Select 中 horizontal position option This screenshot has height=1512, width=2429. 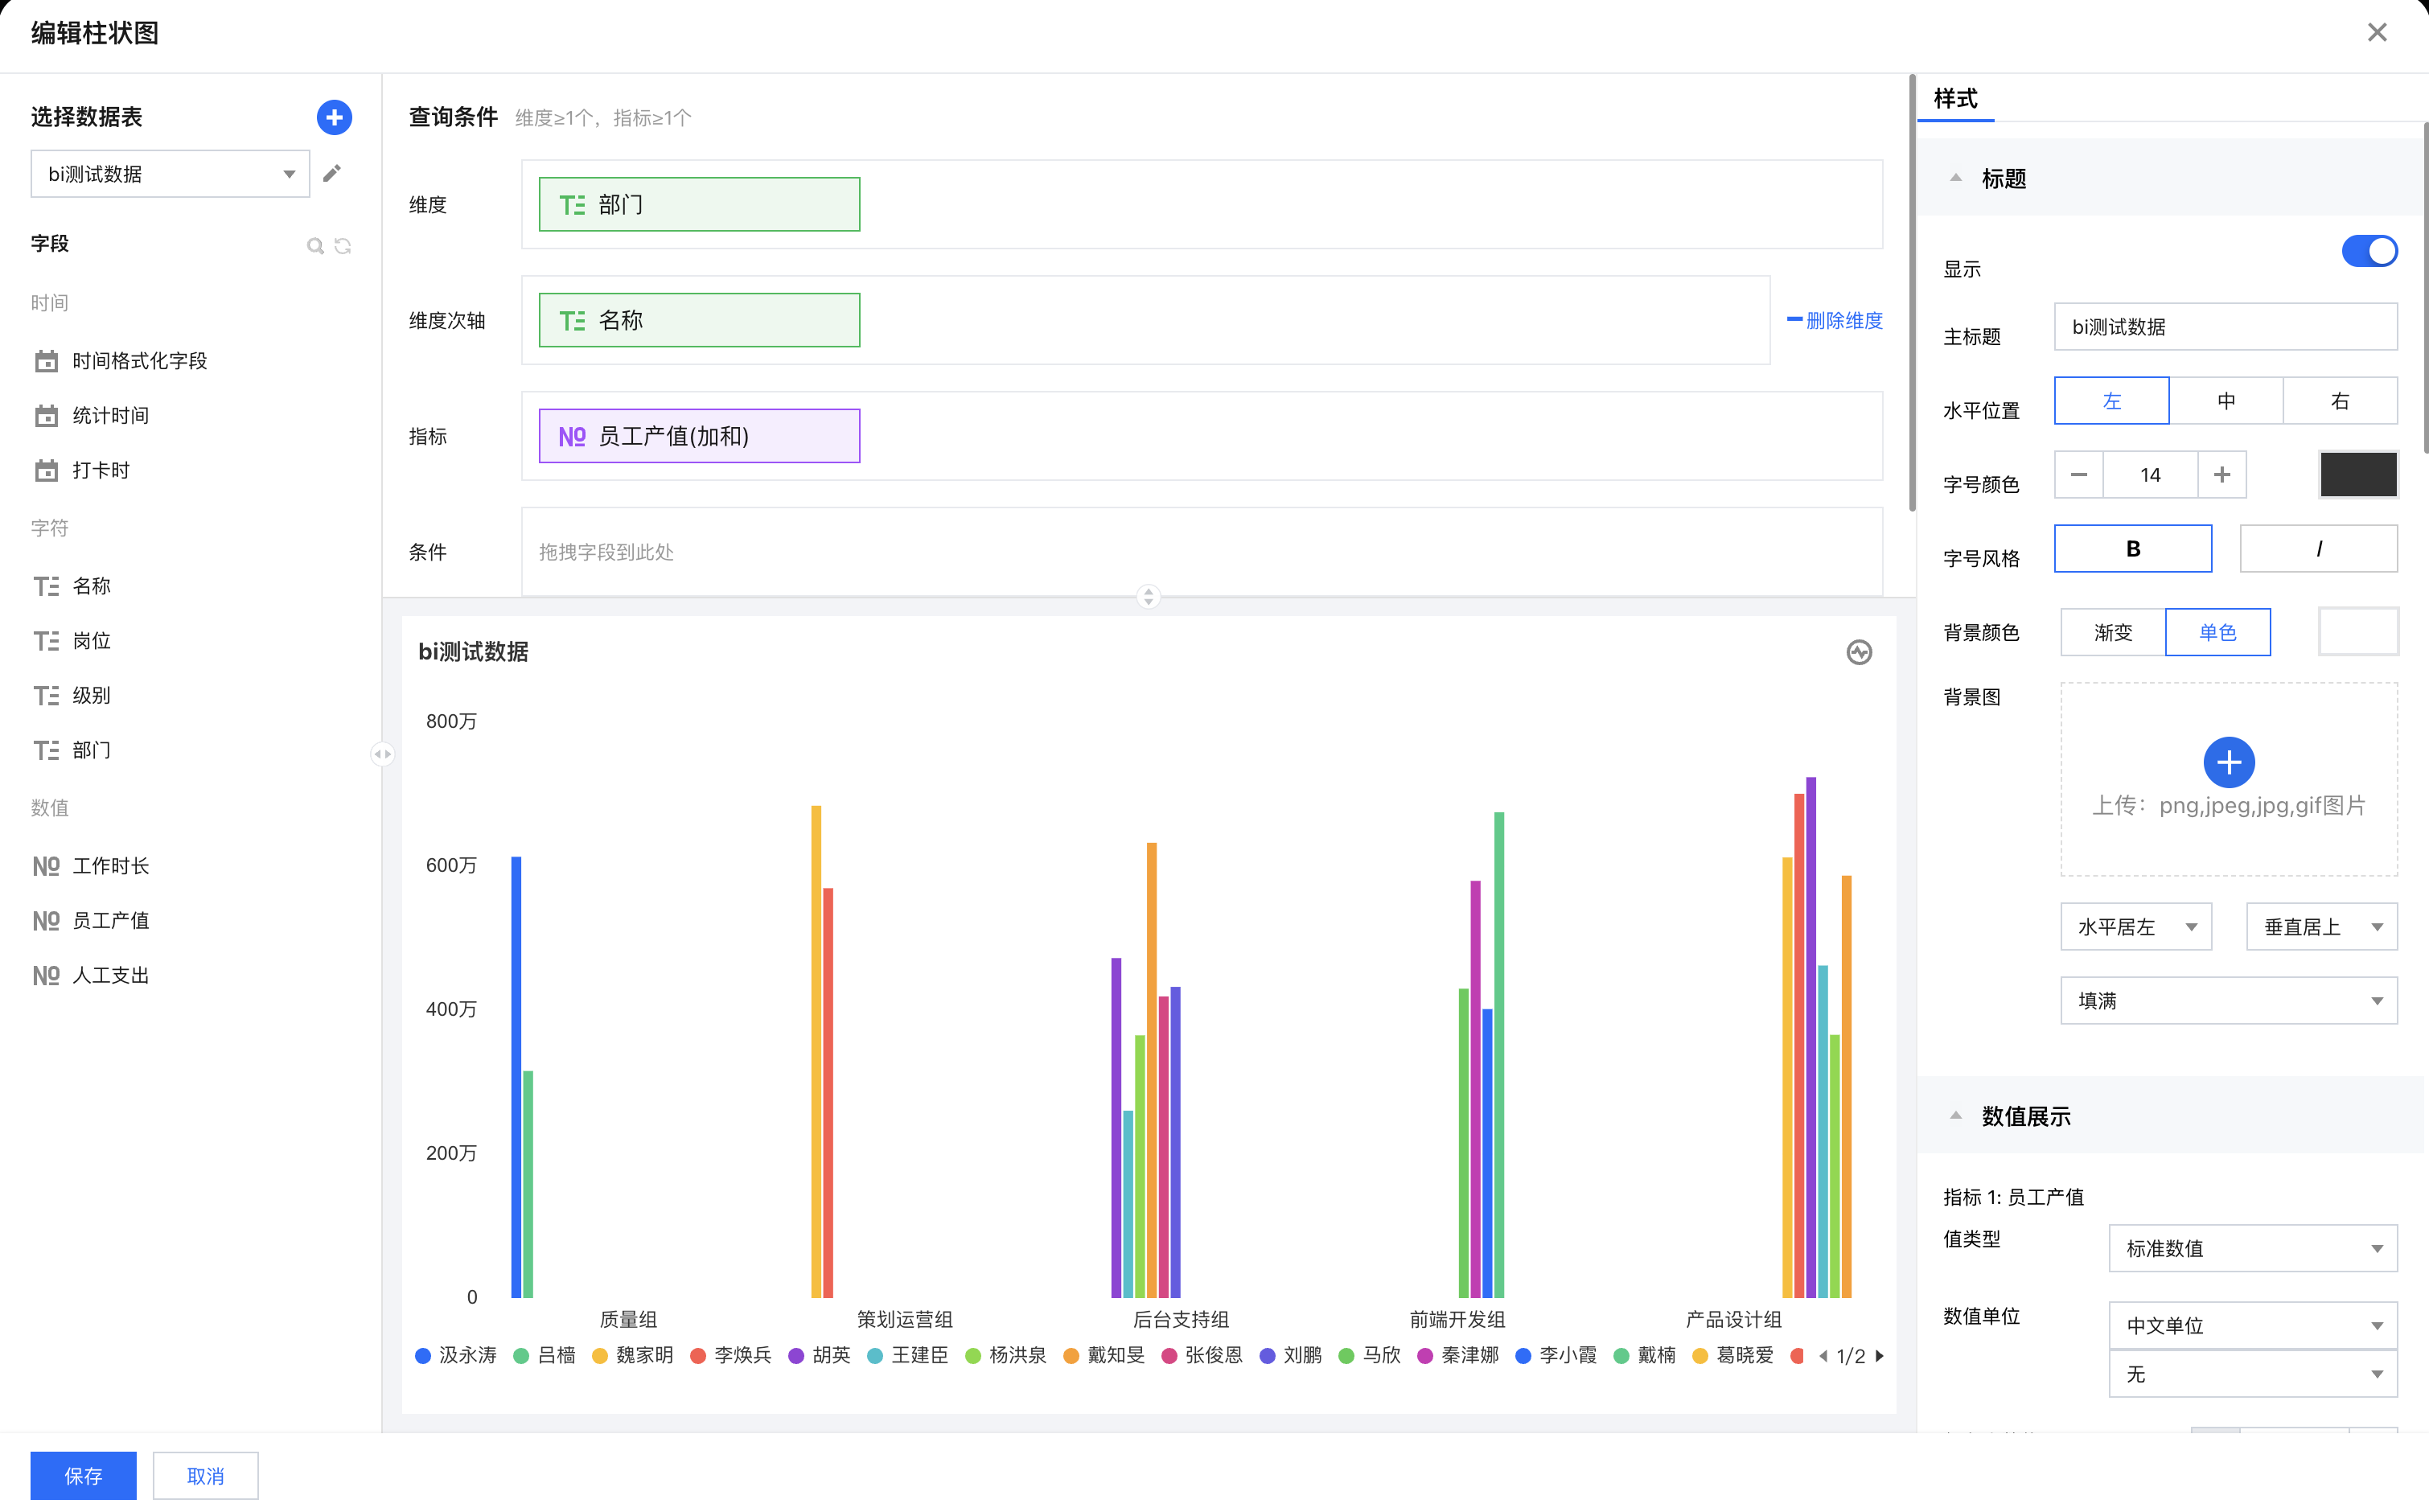pos(2225,401)
